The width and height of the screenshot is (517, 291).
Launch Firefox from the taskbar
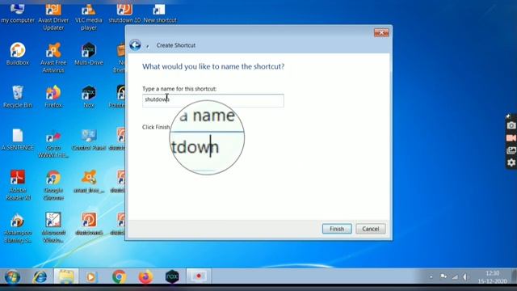(145, 276)
